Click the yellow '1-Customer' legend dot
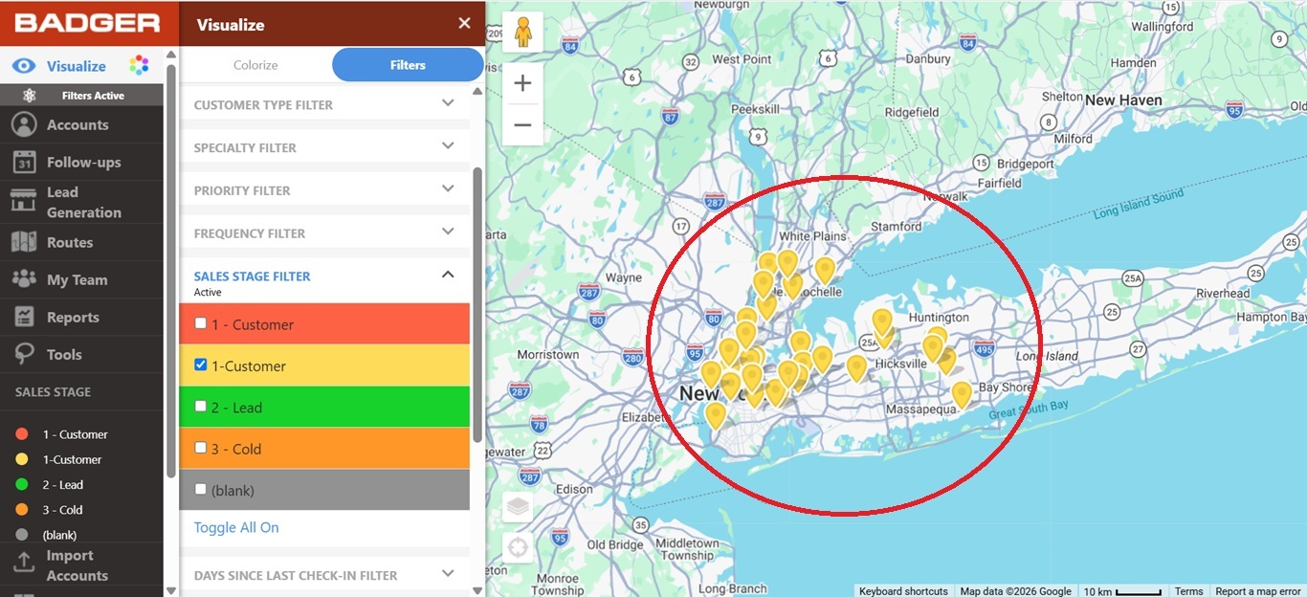1307x597 pixels. pyautogui.click(x=22, y=459)
